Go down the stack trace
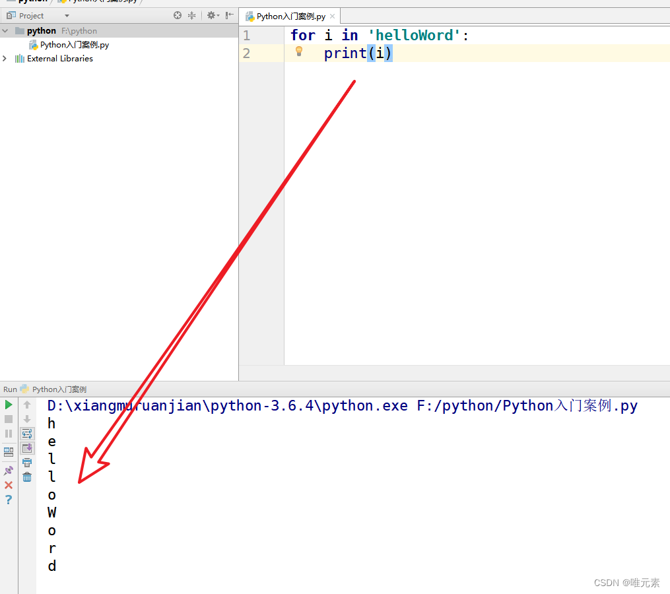 [27, 419]
